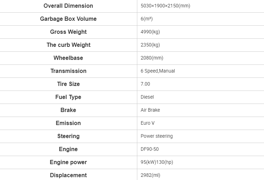Click the Transmission label
This screenshot has height=180, width=264.
(68, 71)
